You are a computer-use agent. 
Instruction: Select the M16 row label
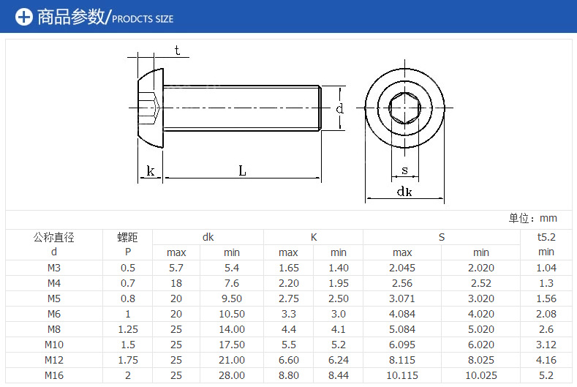pos(54,375)
